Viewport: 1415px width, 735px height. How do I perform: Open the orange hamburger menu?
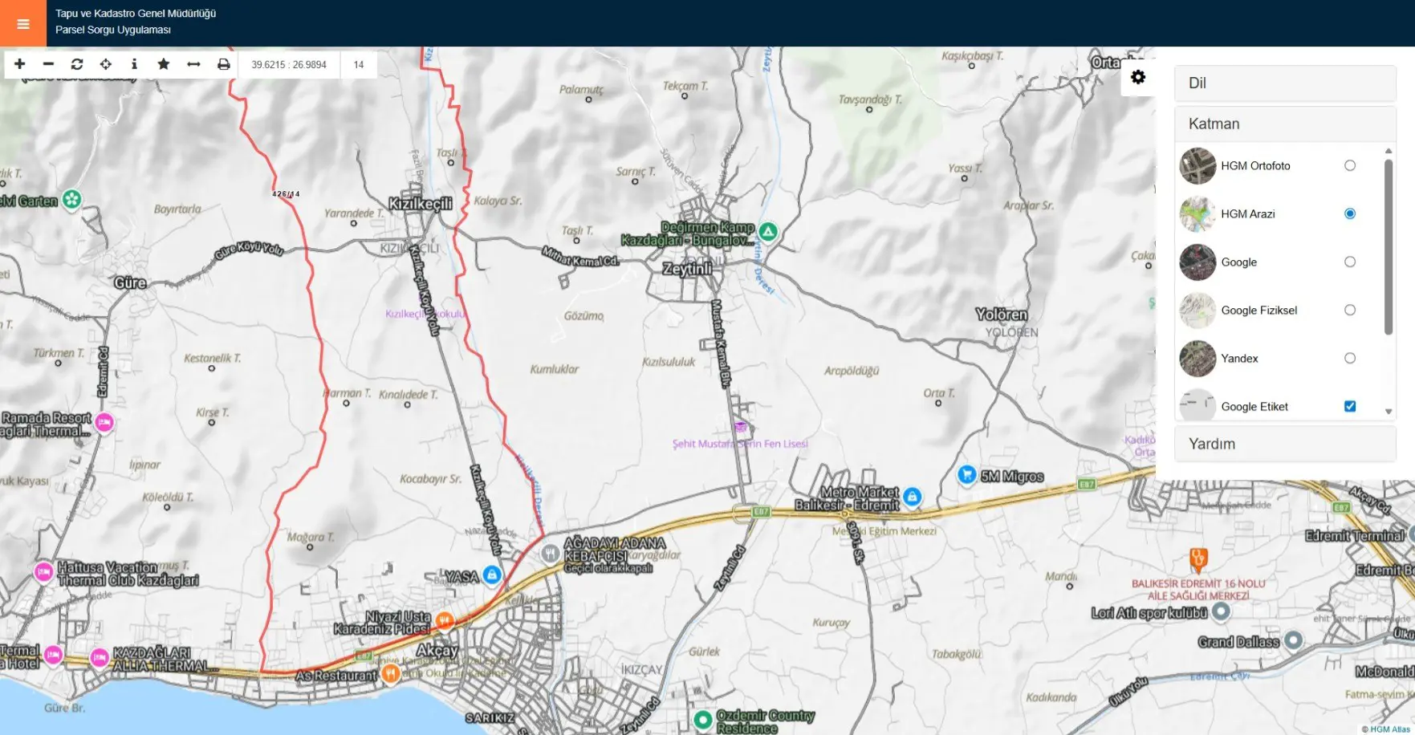tap(23, 23)
